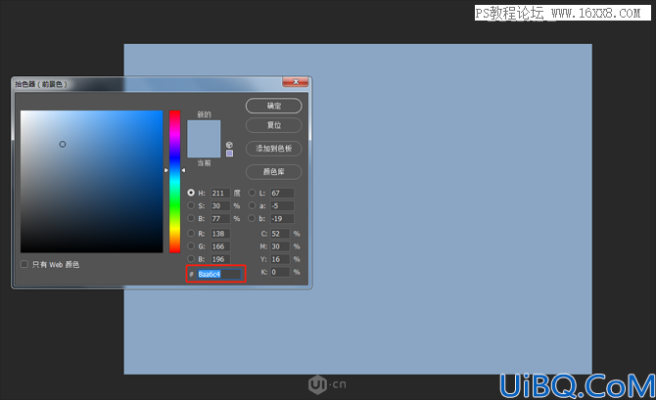
Task: Click the circular color selection marker
Action: (63, 144)
